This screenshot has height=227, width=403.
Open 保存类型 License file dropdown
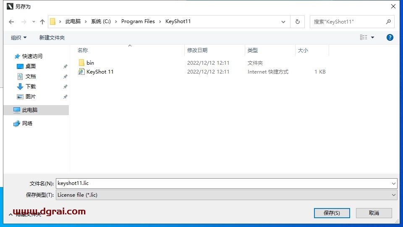tap(226, 195)
